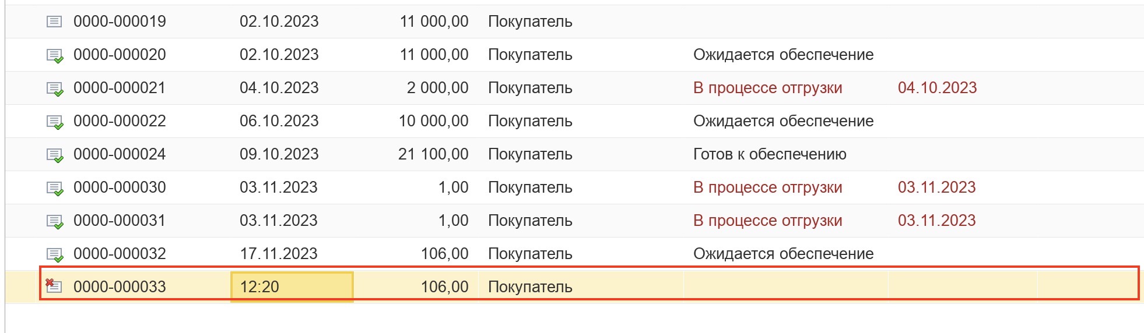The height and width of the screenshot is (333, 1144).
Task: Click amount 1,00 of order 0000-000030
Action: pos(454,187)
